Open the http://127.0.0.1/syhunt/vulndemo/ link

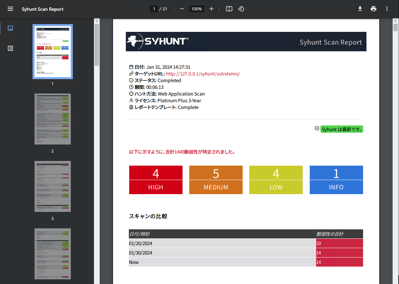pos(203,74)
